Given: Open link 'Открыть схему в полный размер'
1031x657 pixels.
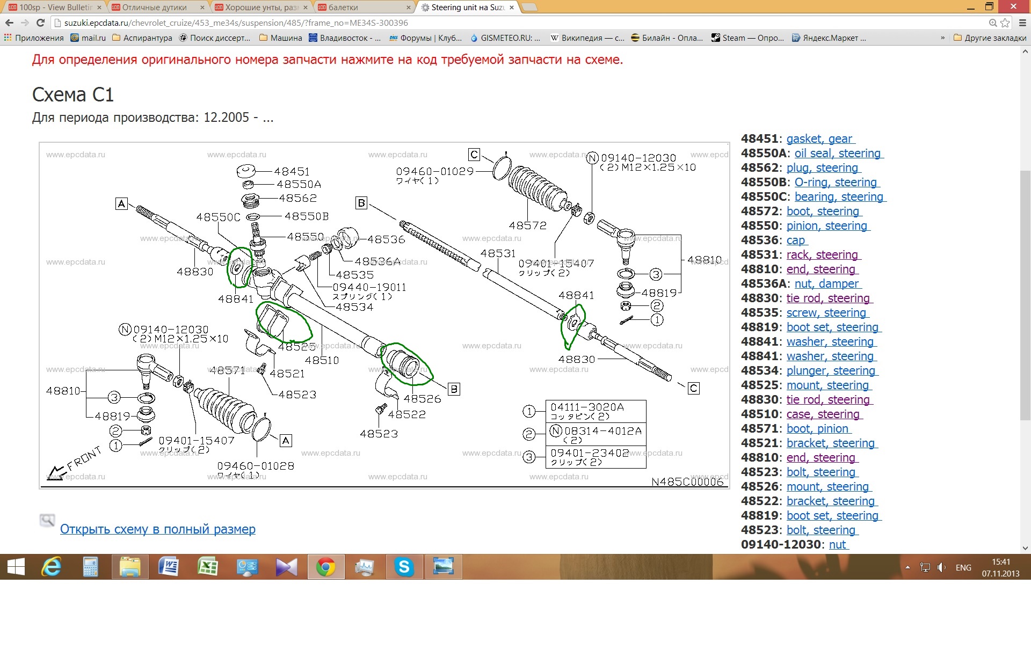Looking at the screenshot, I should pos(157,529).
